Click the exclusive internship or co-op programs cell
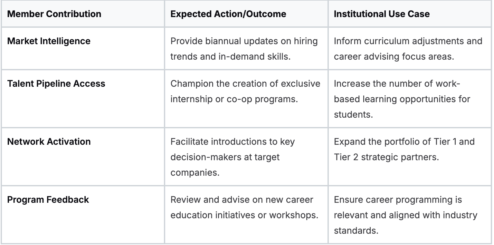This screenshot has width=494, height=245. 245,91
